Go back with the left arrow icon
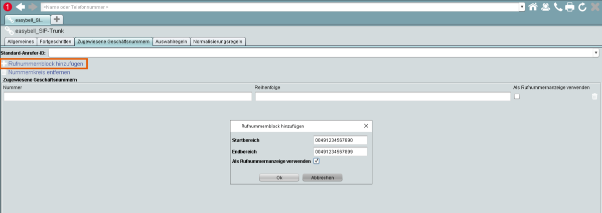The width and height of the screenshot is (602, 213). click(x=21, y=7)
